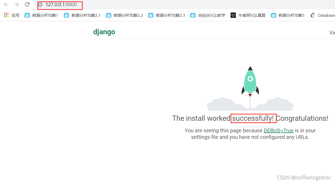The height and width of the screenshot is (183, 335).
Task: Click the text 'settings file and you have not configured any URLs.'
Action: click(x=250, y=137)
